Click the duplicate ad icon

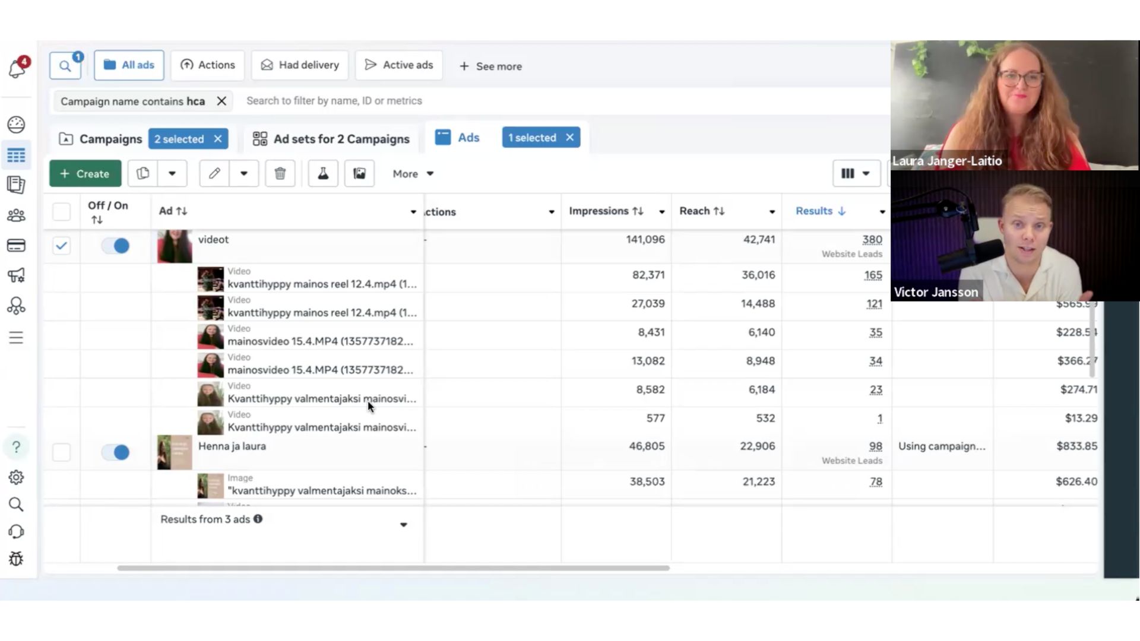(x=142, y=173)
